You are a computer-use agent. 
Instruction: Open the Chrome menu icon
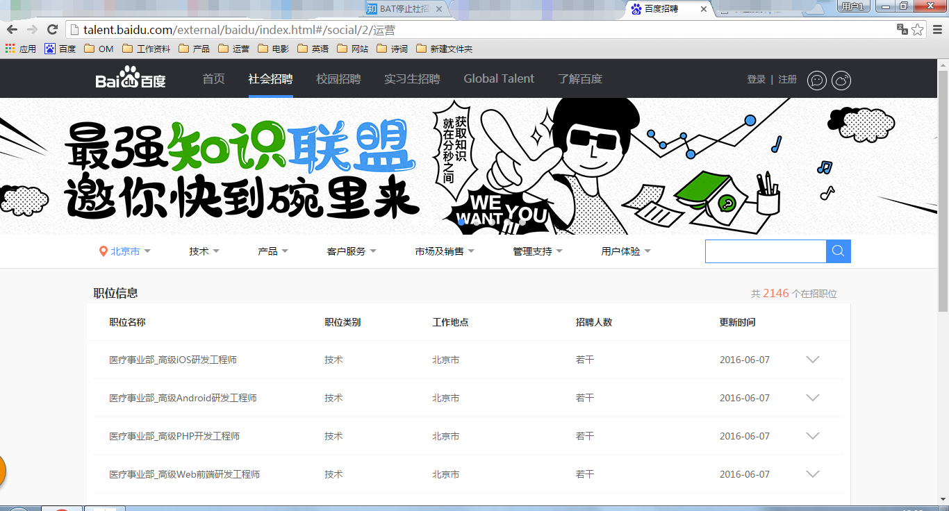pyautogui.click(x=936, y=29)
